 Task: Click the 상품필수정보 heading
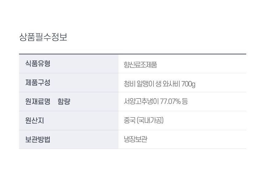pos(43,37)
